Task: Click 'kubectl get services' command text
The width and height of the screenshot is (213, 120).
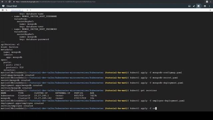Action: [x=143, y=90]
